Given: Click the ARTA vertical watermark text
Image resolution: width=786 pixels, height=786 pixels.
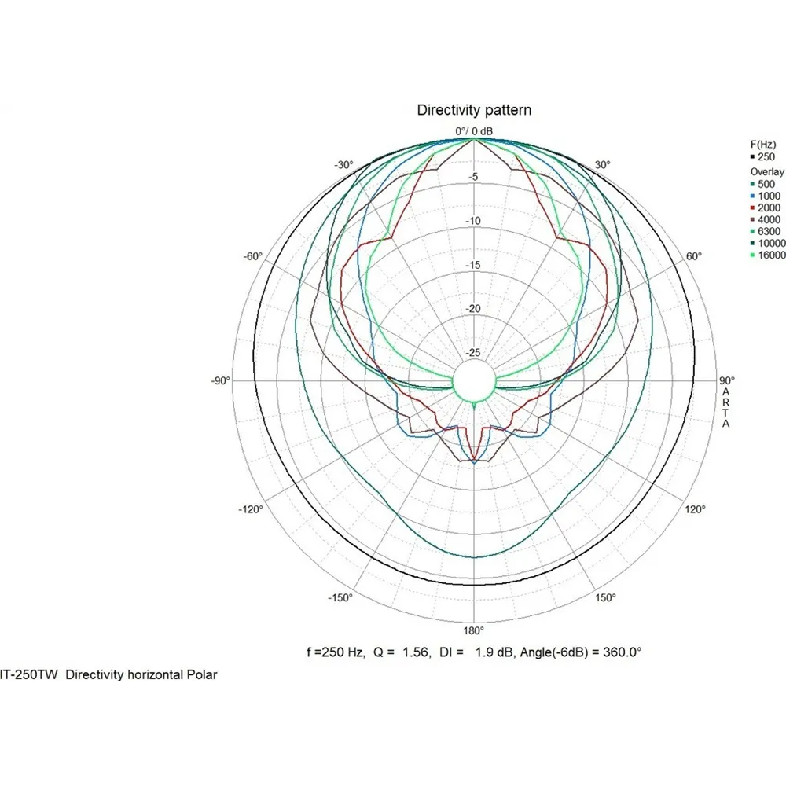Looking at the screenshot, I should [725, 407].
